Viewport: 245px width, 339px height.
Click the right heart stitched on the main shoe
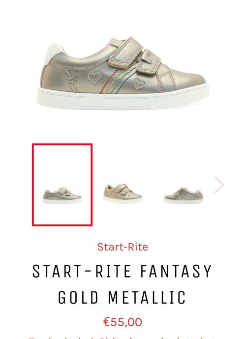click(139, 84)
